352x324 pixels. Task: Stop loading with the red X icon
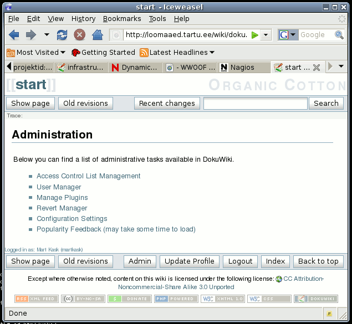(x=80, y=35)
